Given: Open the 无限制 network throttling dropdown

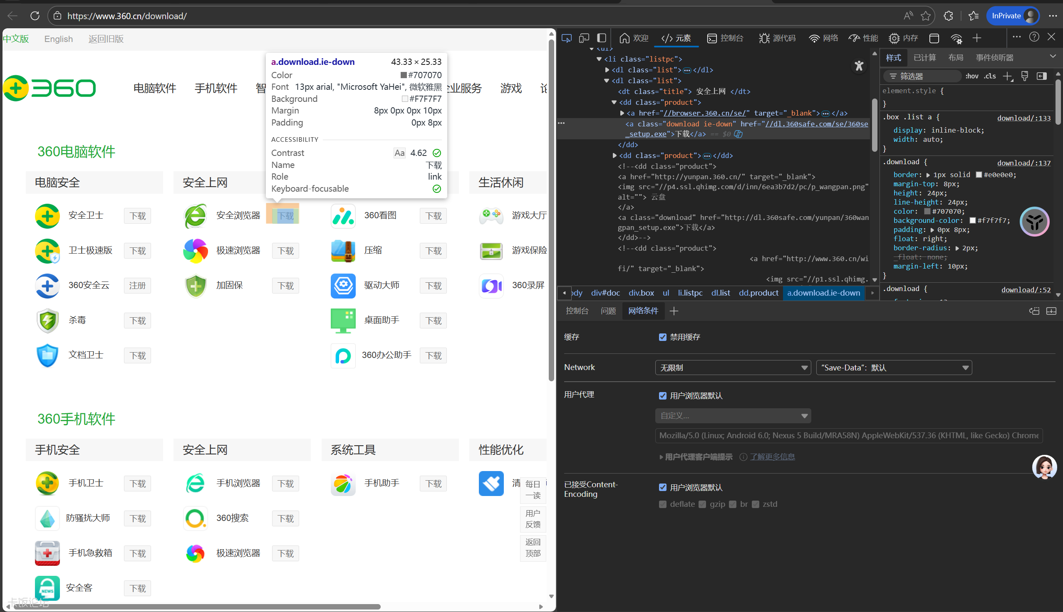Looking at the screenshot, I should [733, 368].
